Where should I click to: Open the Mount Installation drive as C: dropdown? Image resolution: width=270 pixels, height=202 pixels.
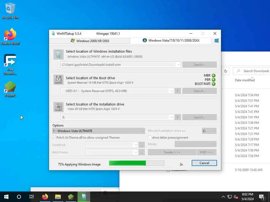point(209,131)
